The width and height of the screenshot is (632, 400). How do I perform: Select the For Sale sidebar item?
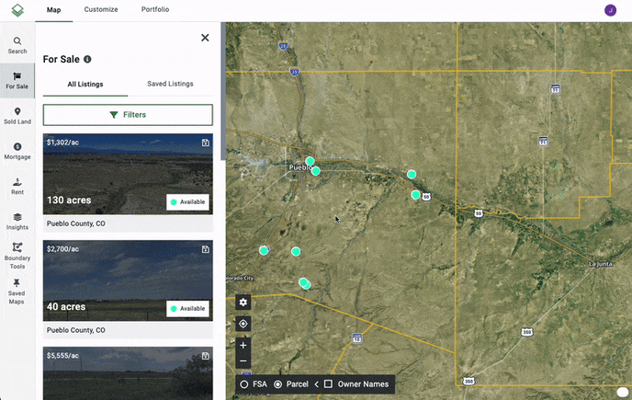pyautogui.click(x=17, y=81)
